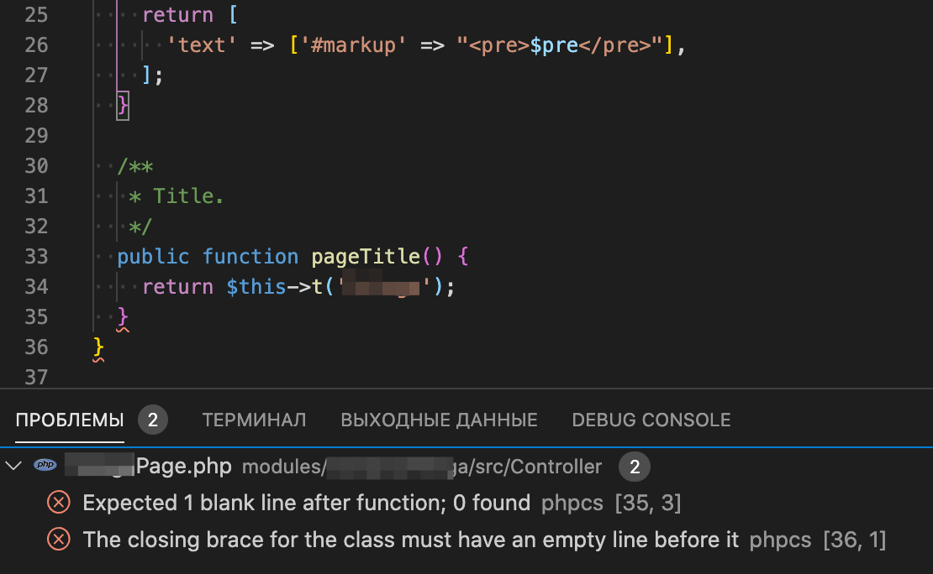Click the modules path text beside Page.php

tap(422, 467)
